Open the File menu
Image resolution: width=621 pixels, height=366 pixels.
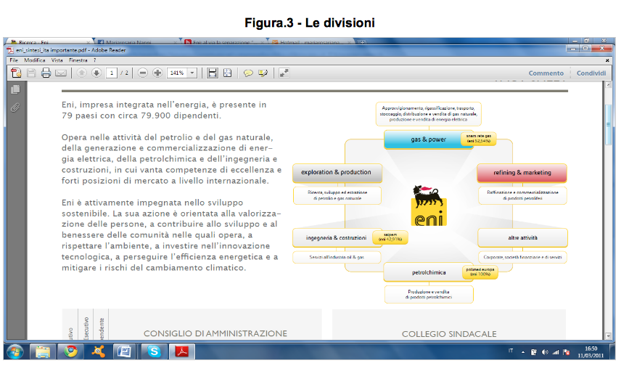[14, 60]
